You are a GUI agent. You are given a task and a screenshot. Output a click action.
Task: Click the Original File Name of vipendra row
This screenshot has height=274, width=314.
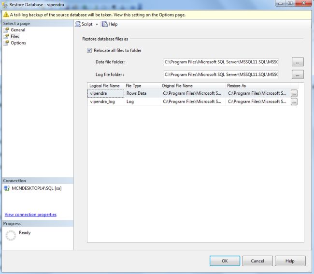tap(193, 93)
